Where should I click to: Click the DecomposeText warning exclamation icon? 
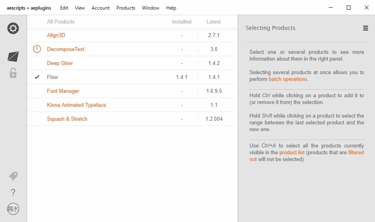[x=37, y=49]
